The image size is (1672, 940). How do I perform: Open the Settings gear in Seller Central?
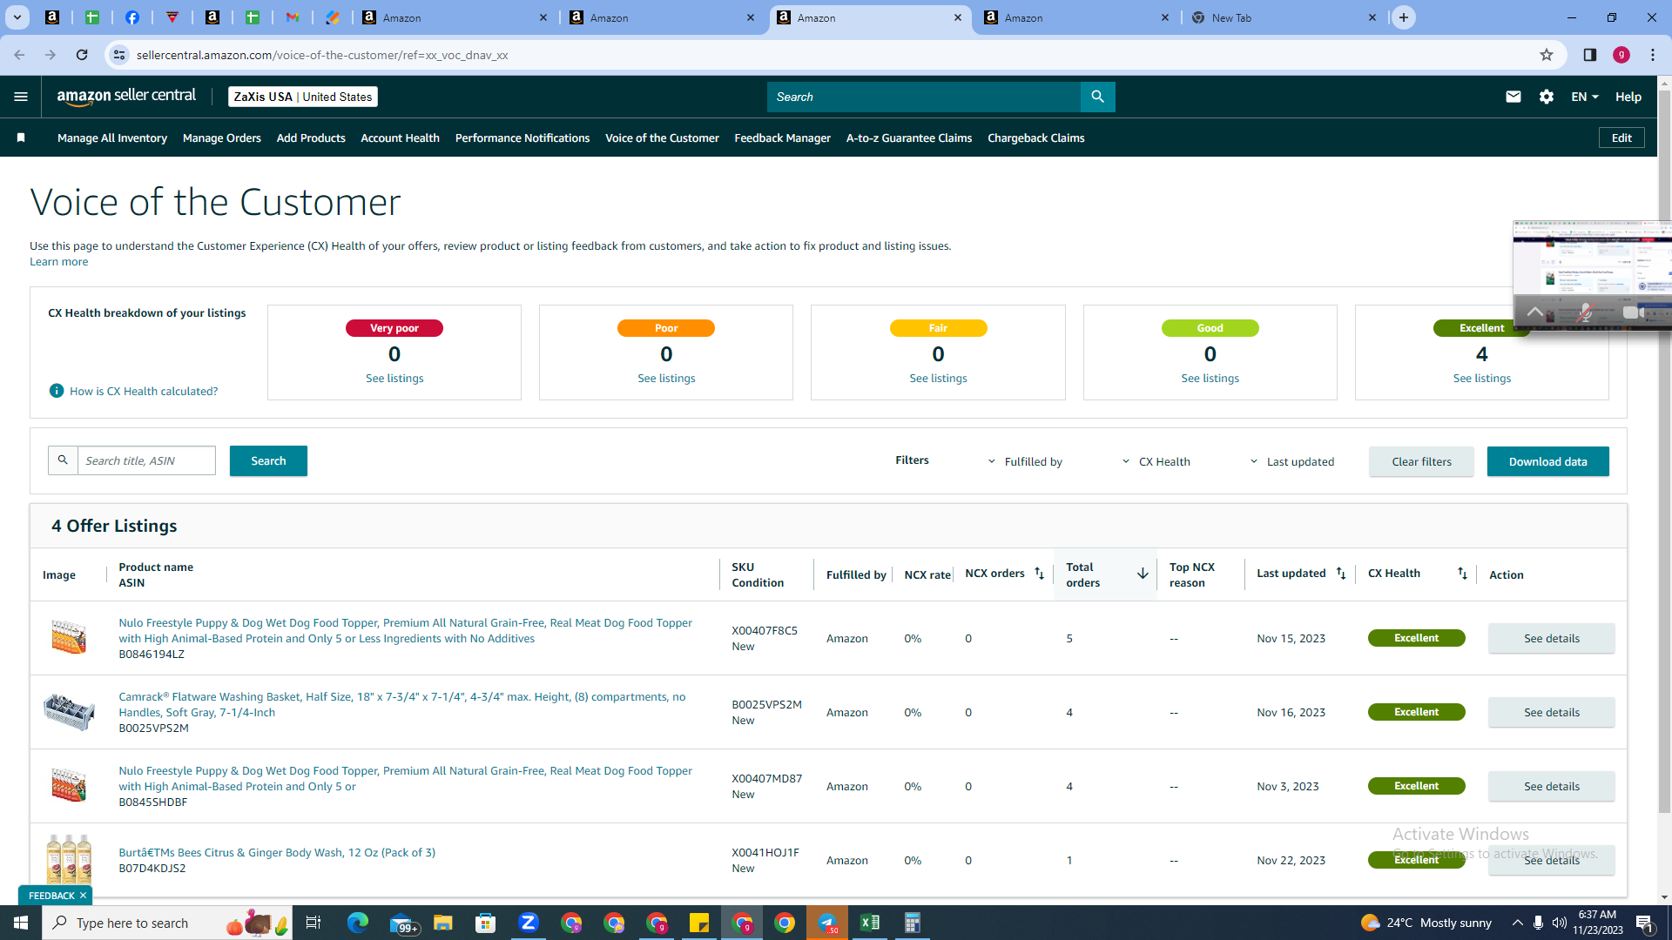(x=1547, y=97)
